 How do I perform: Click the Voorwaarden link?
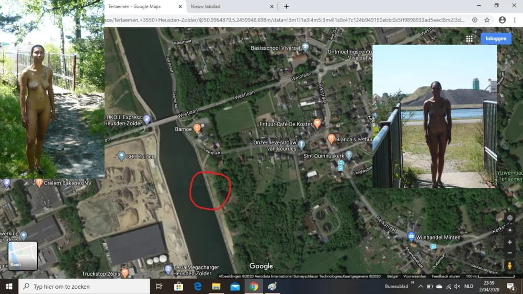pyautogui.click(x=415, y=276)
